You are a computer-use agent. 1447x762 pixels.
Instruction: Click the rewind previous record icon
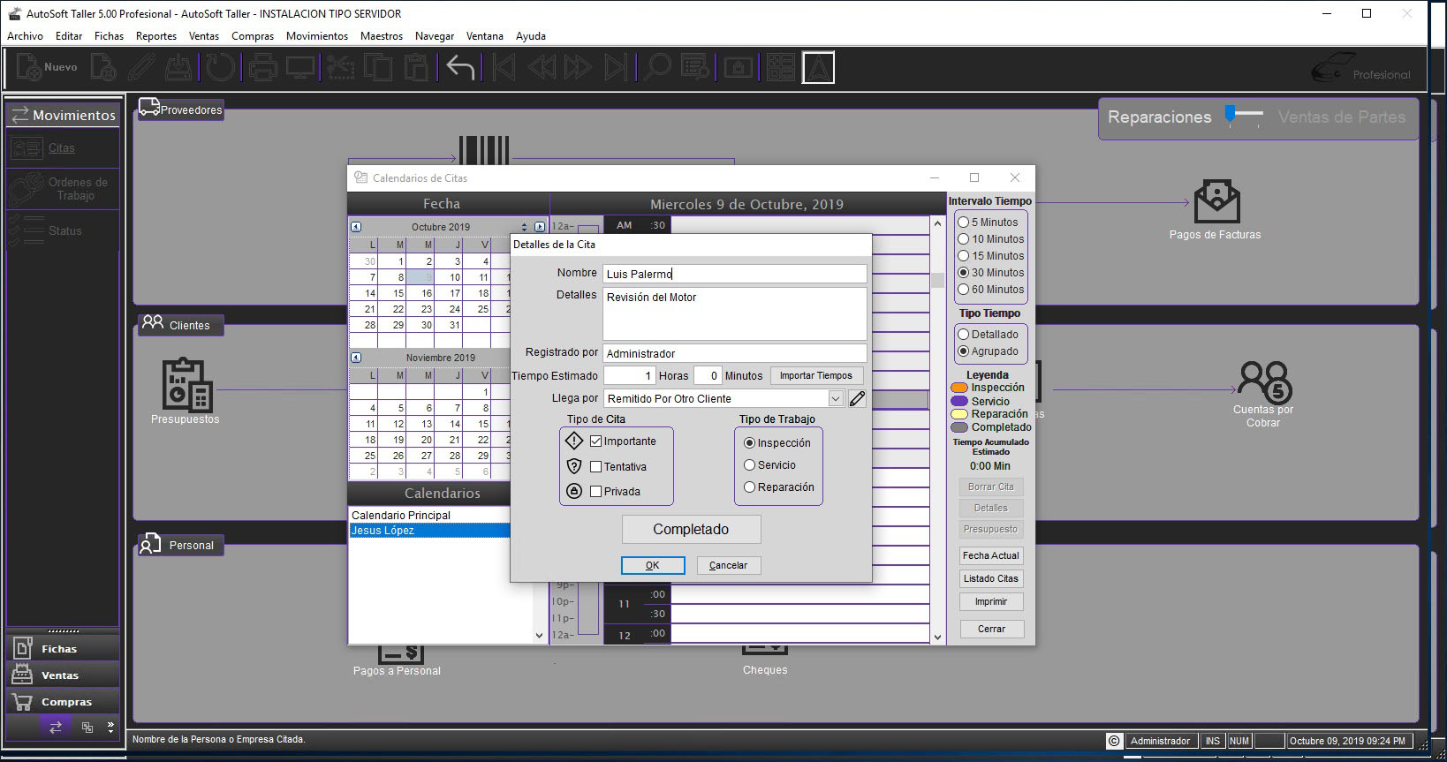coord(542,67)
